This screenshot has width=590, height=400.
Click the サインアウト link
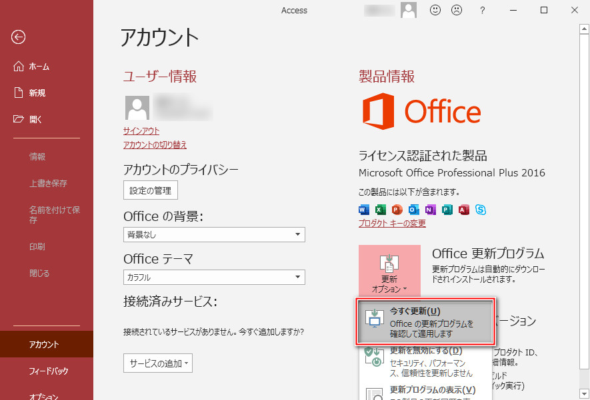(x=141, y=130)
